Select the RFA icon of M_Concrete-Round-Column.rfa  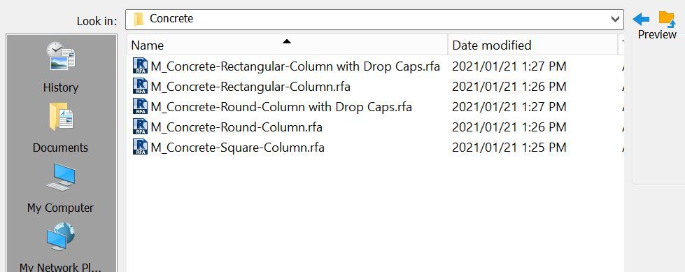point(140,127)
